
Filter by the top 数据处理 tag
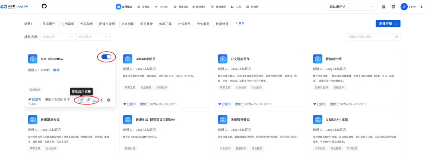pos(222,24)
